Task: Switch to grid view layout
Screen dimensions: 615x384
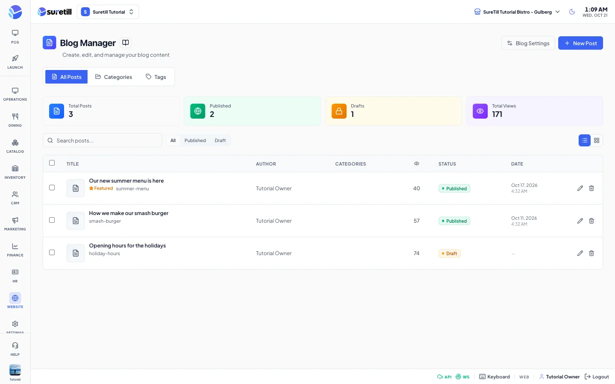Action: (597, 140)
